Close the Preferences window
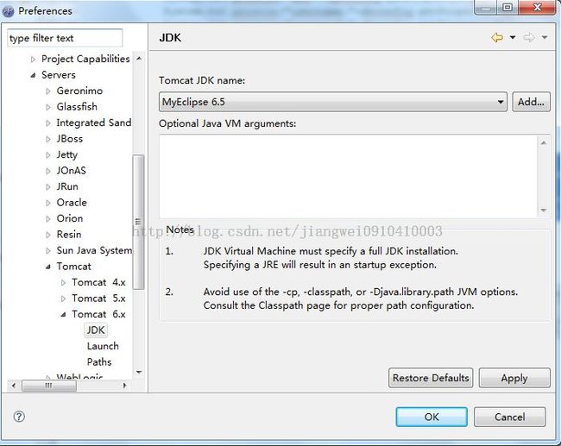The image size is (561, 446). [x=537, y=7]
